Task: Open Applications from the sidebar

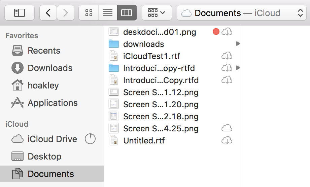Action: (x=53, y=103)
